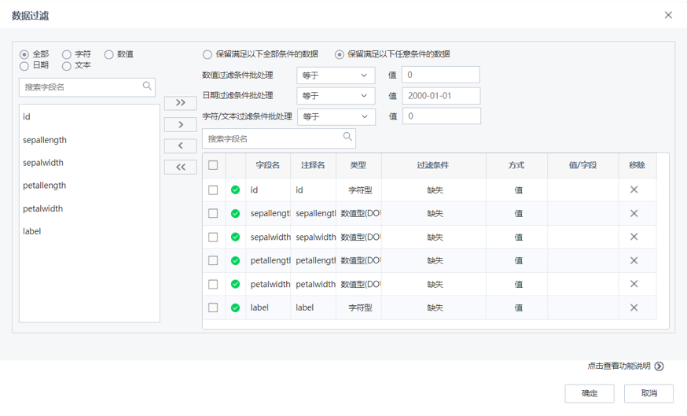This screenshot has width=687, height=416.
Task: Remove all fields with the << button
Action: click(181, 167)
